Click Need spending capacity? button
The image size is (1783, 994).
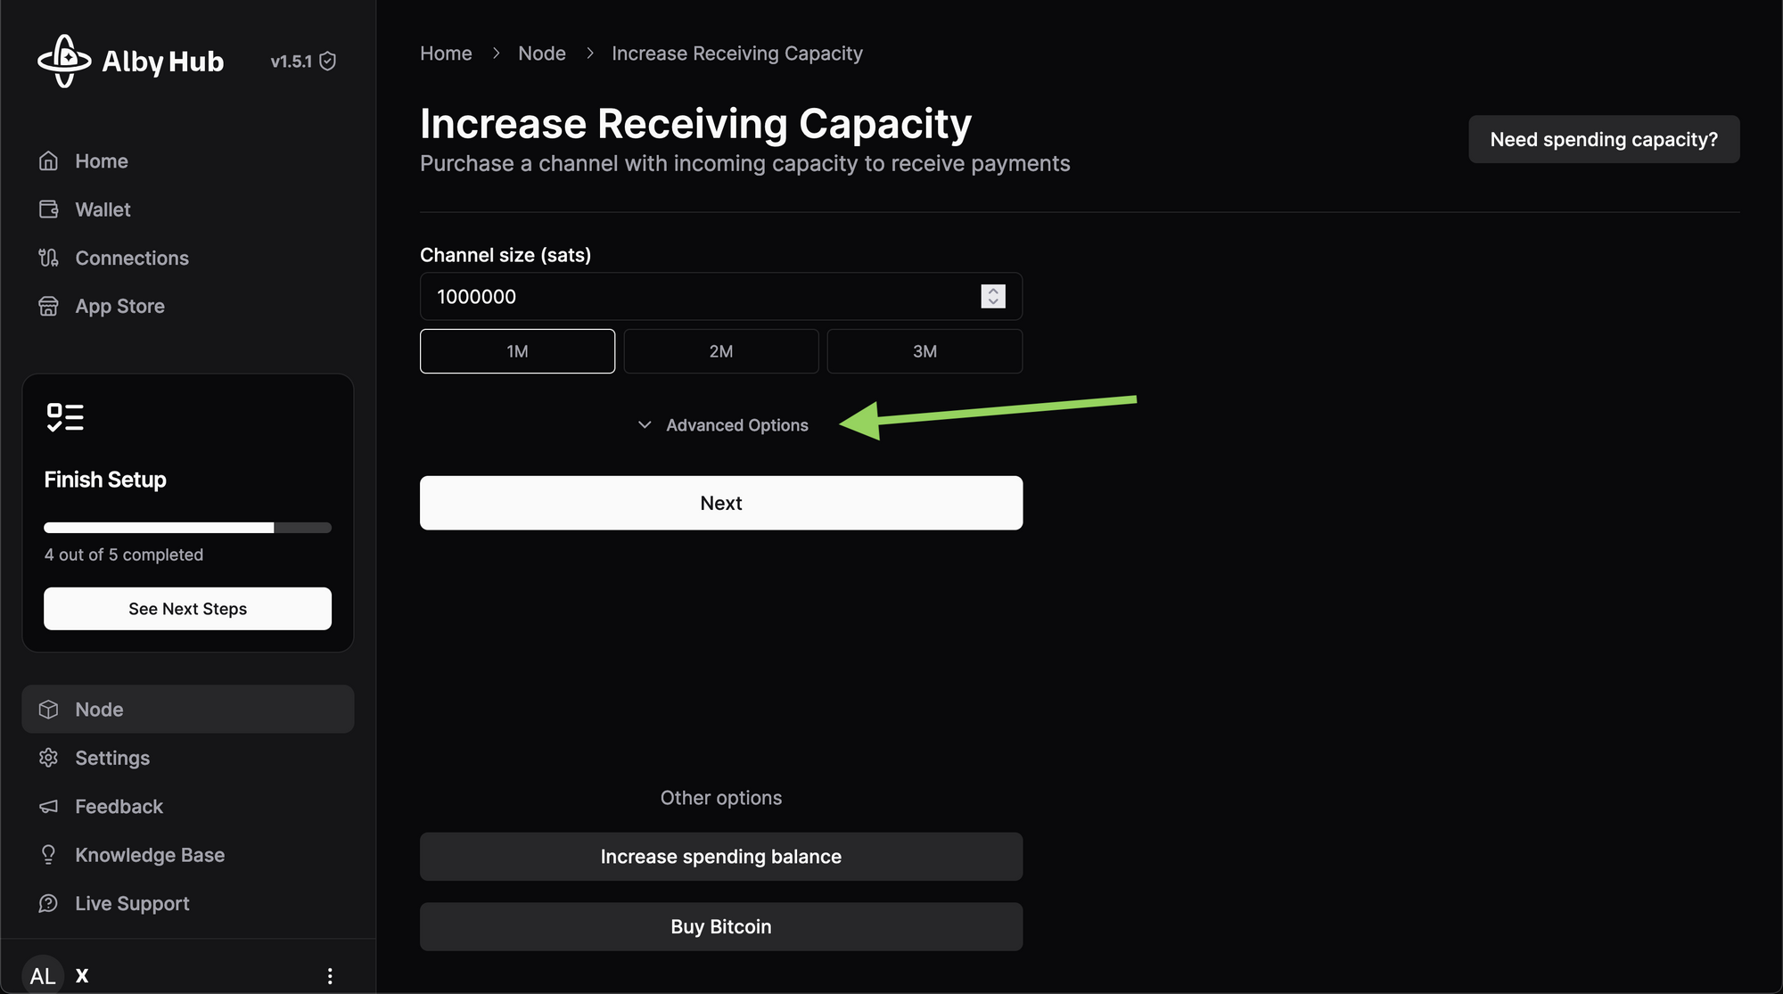[1603, 139]
